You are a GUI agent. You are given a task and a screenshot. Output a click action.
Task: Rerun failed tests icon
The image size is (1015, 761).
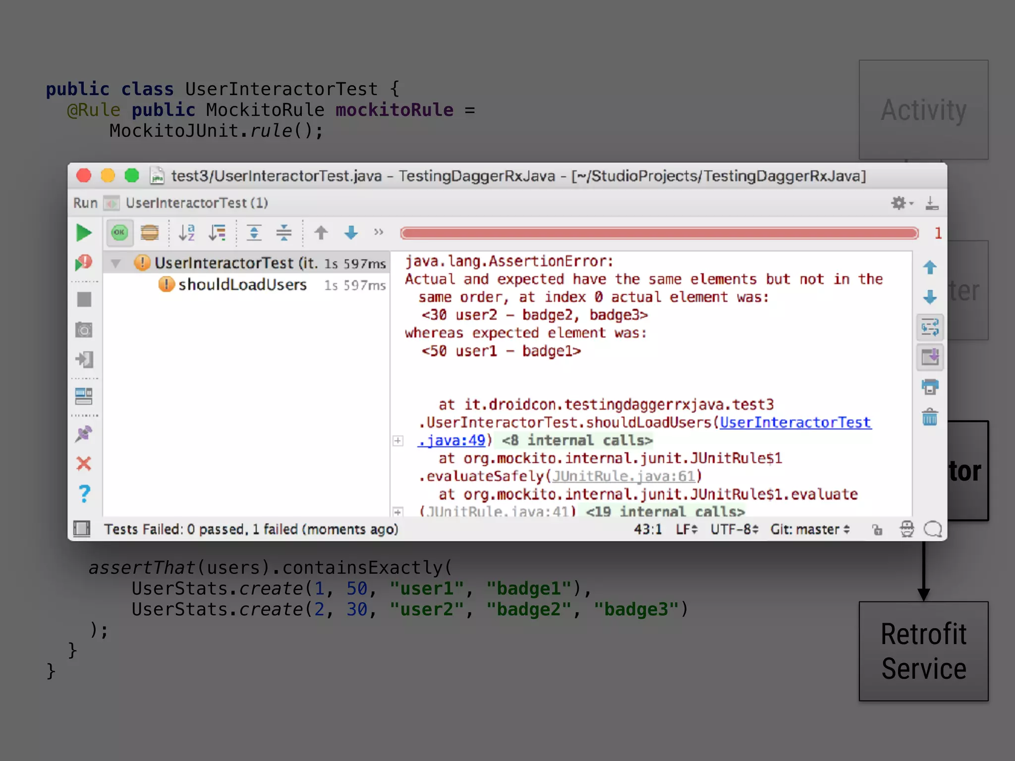pos(84,263)
